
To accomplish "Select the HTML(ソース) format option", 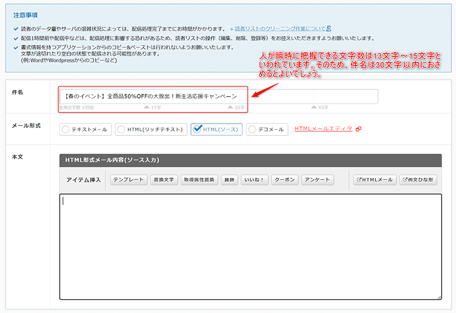I will pyautogui.click(x=217, y=130).
